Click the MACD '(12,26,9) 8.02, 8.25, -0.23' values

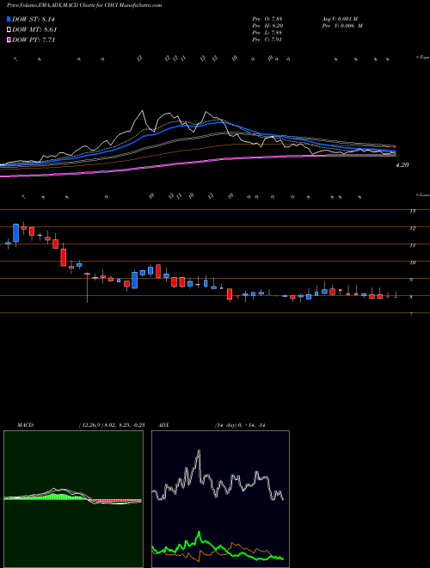111,425
